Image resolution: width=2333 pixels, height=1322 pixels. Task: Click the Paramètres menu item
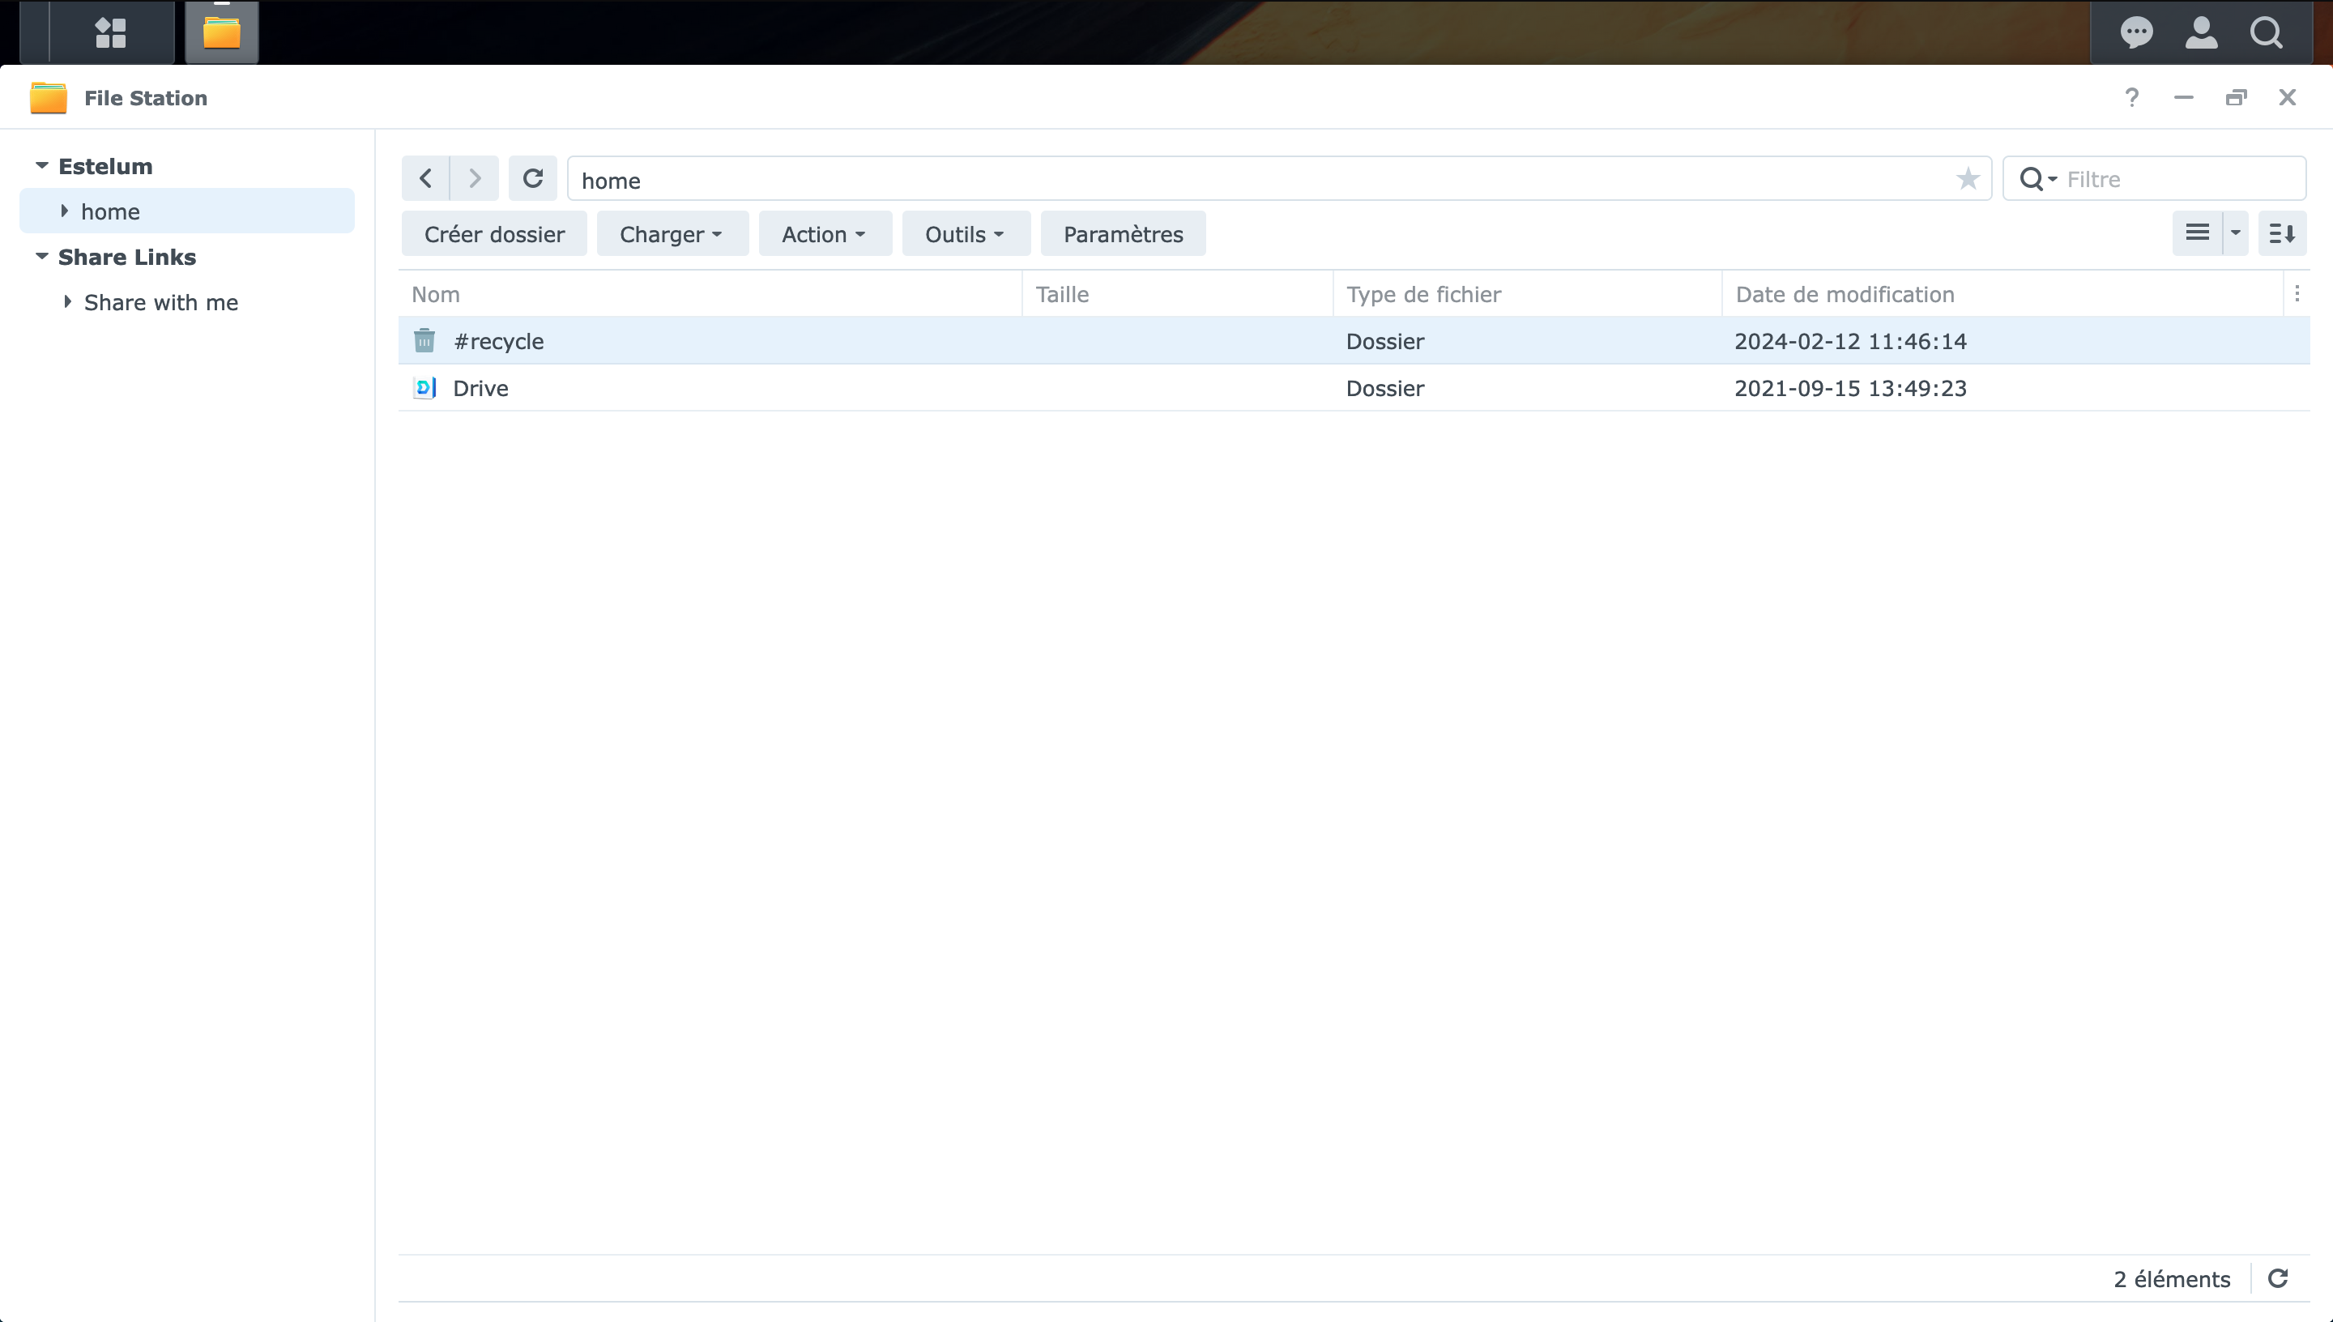click(1124, 234)
